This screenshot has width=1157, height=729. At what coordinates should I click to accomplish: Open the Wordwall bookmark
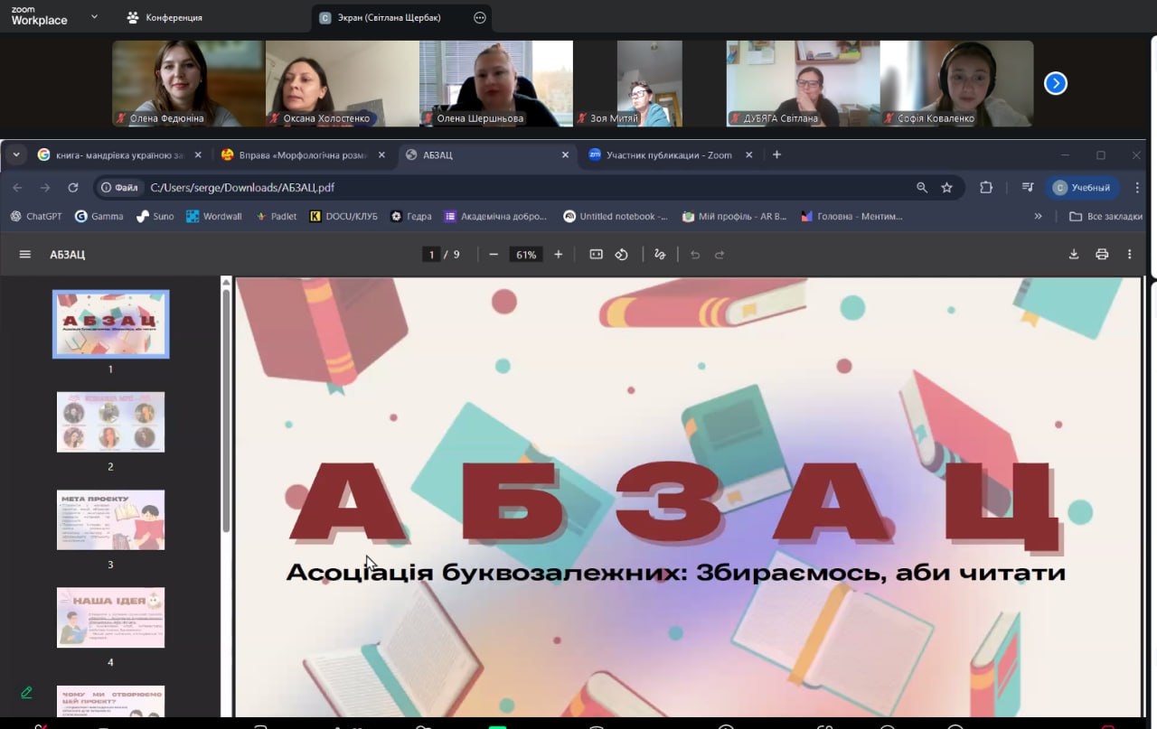pyautogui.click(x=213, y=217)
